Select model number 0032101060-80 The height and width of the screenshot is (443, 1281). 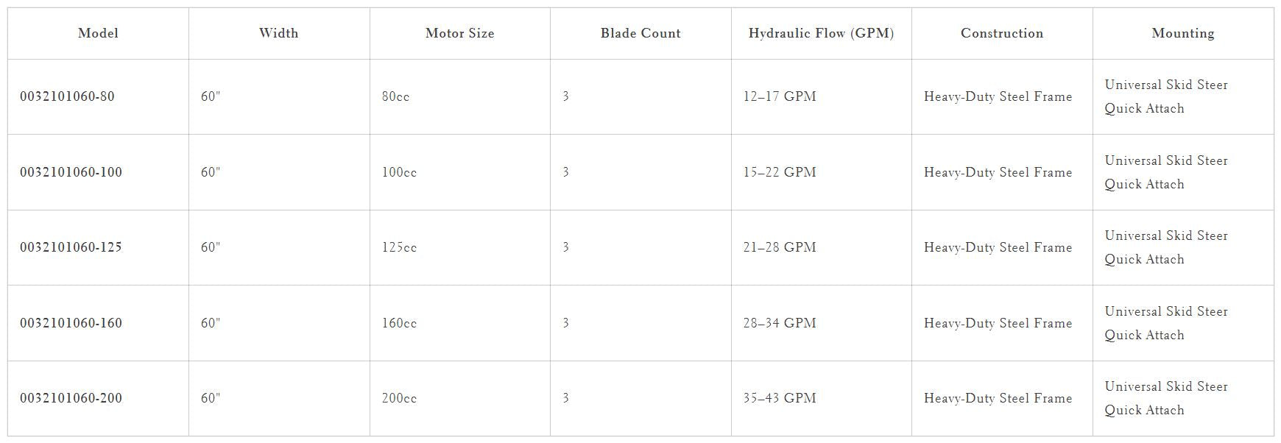[x=67, y=96]
